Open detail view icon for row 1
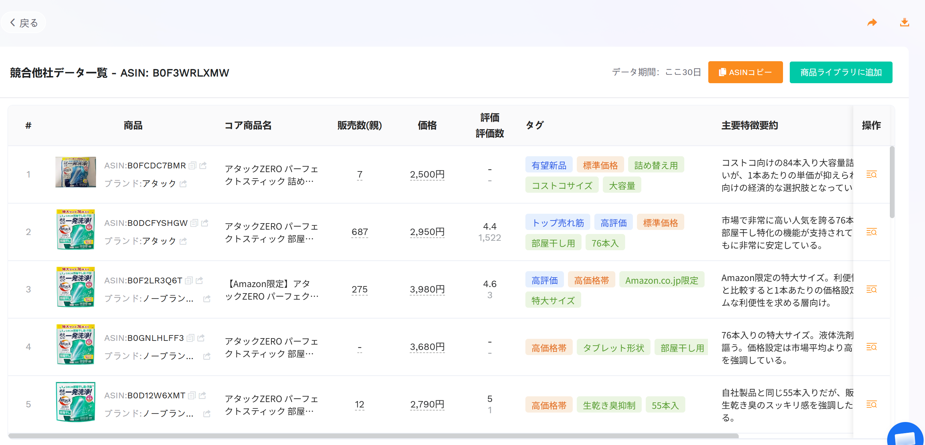The image size is (925, 445). pos(871,174)
